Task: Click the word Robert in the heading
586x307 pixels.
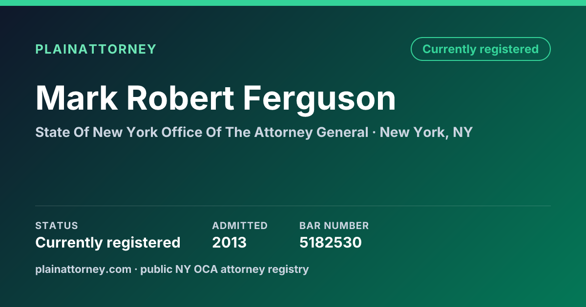Action: click(181, 99)
